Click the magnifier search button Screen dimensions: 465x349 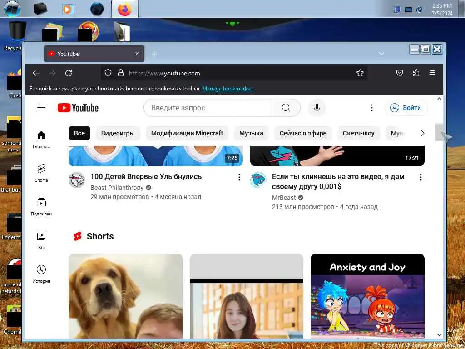click(x=286, y=108)
